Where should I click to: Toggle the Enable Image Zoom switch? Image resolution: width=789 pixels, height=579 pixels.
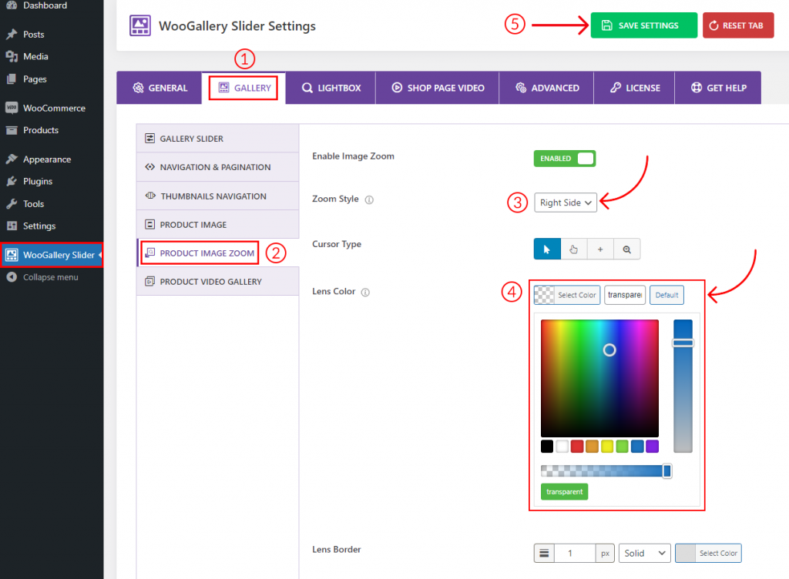pos(565,159)
